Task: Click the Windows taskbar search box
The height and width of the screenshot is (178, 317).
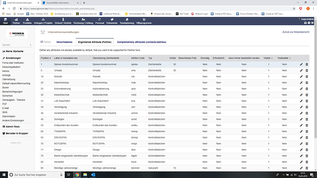Action: click(36, 175)
